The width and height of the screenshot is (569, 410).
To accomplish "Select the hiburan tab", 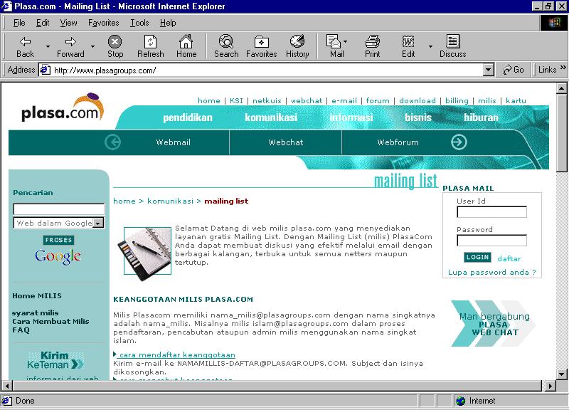I will tap(481, 117).
